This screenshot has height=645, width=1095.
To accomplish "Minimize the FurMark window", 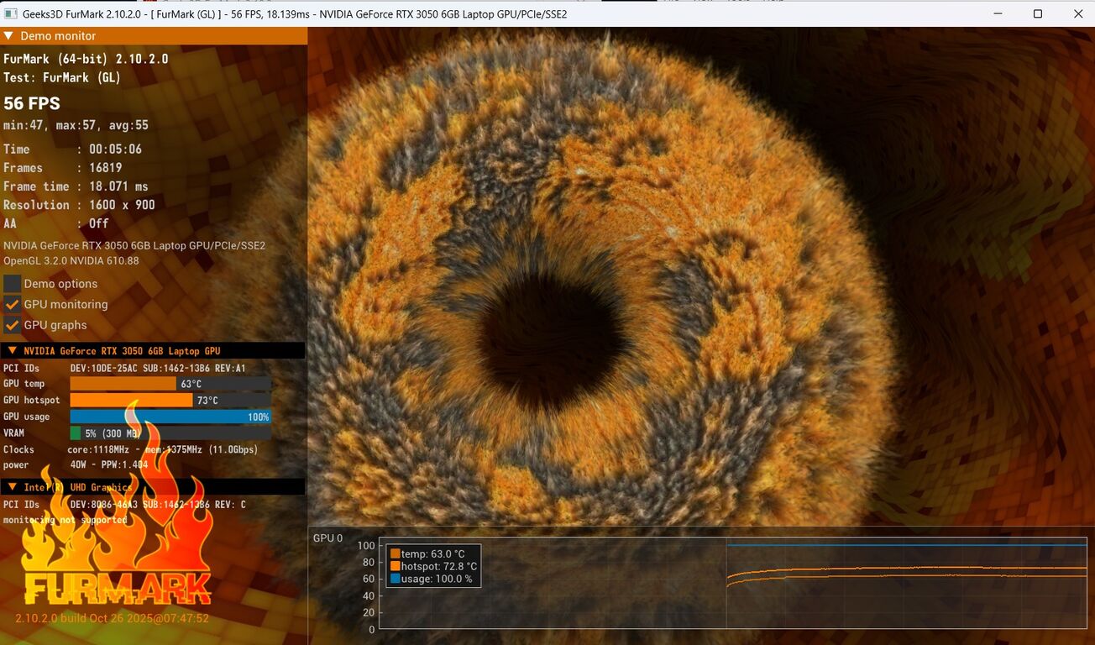I will click(998, 14).
